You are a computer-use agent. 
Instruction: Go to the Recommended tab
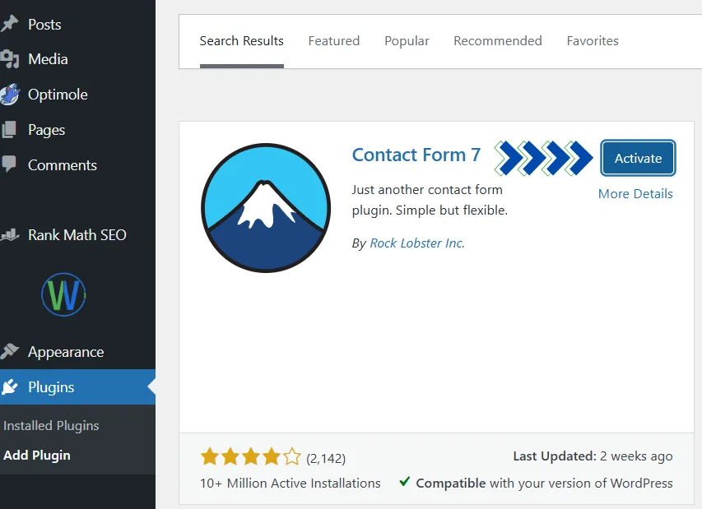point(497,41)
